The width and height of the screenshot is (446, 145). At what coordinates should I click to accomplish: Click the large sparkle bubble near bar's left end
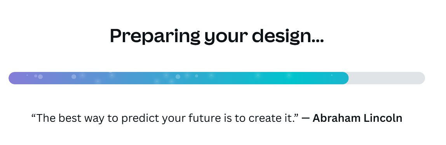[x=40, y=77]
